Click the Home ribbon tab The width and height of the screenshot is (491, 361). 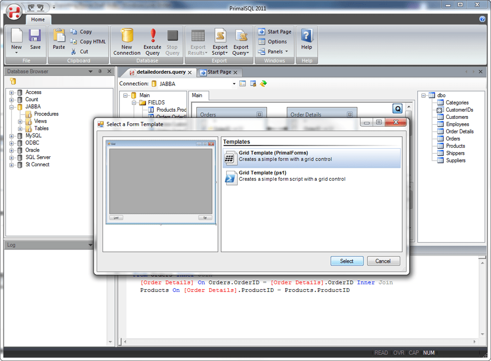point(38,20)
